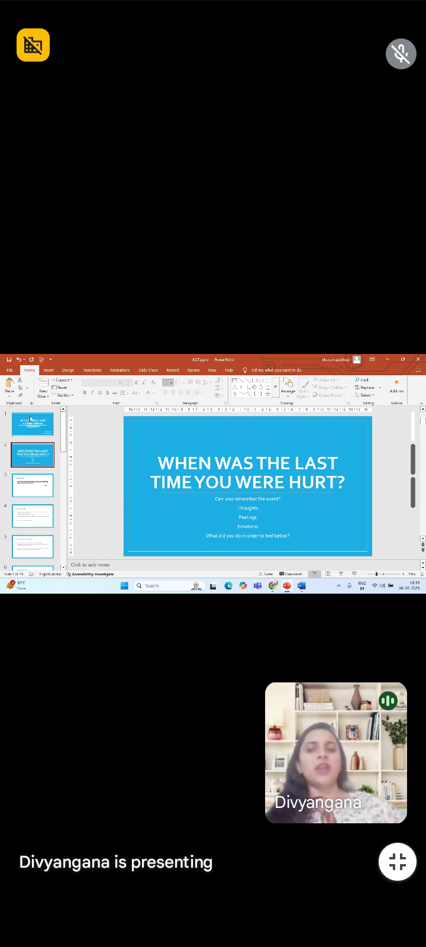This screenshot has width=426, height=947.
Task: Open the Section dropdown
Action: [x=64, y=395]
